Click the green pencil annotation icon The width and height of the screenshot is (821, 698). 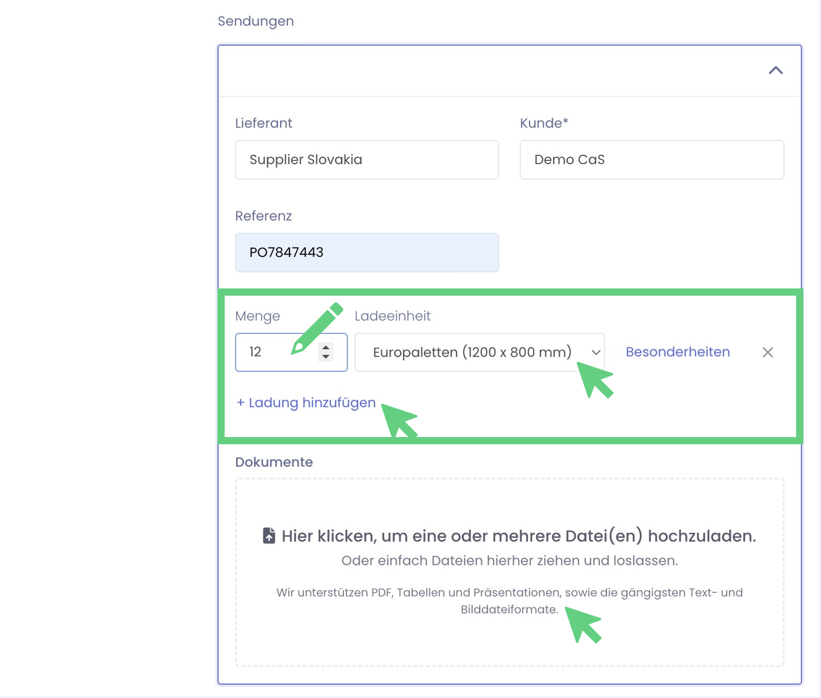317,328
